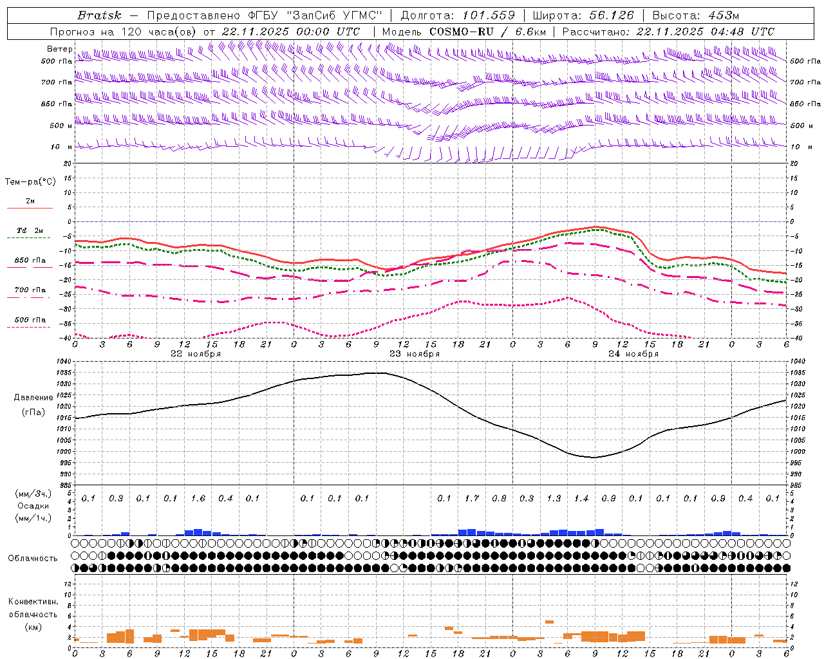This screenshot has width=824, height=659.
Task: Click the "23 ноября" date label
Action: (x=415, y=354)
